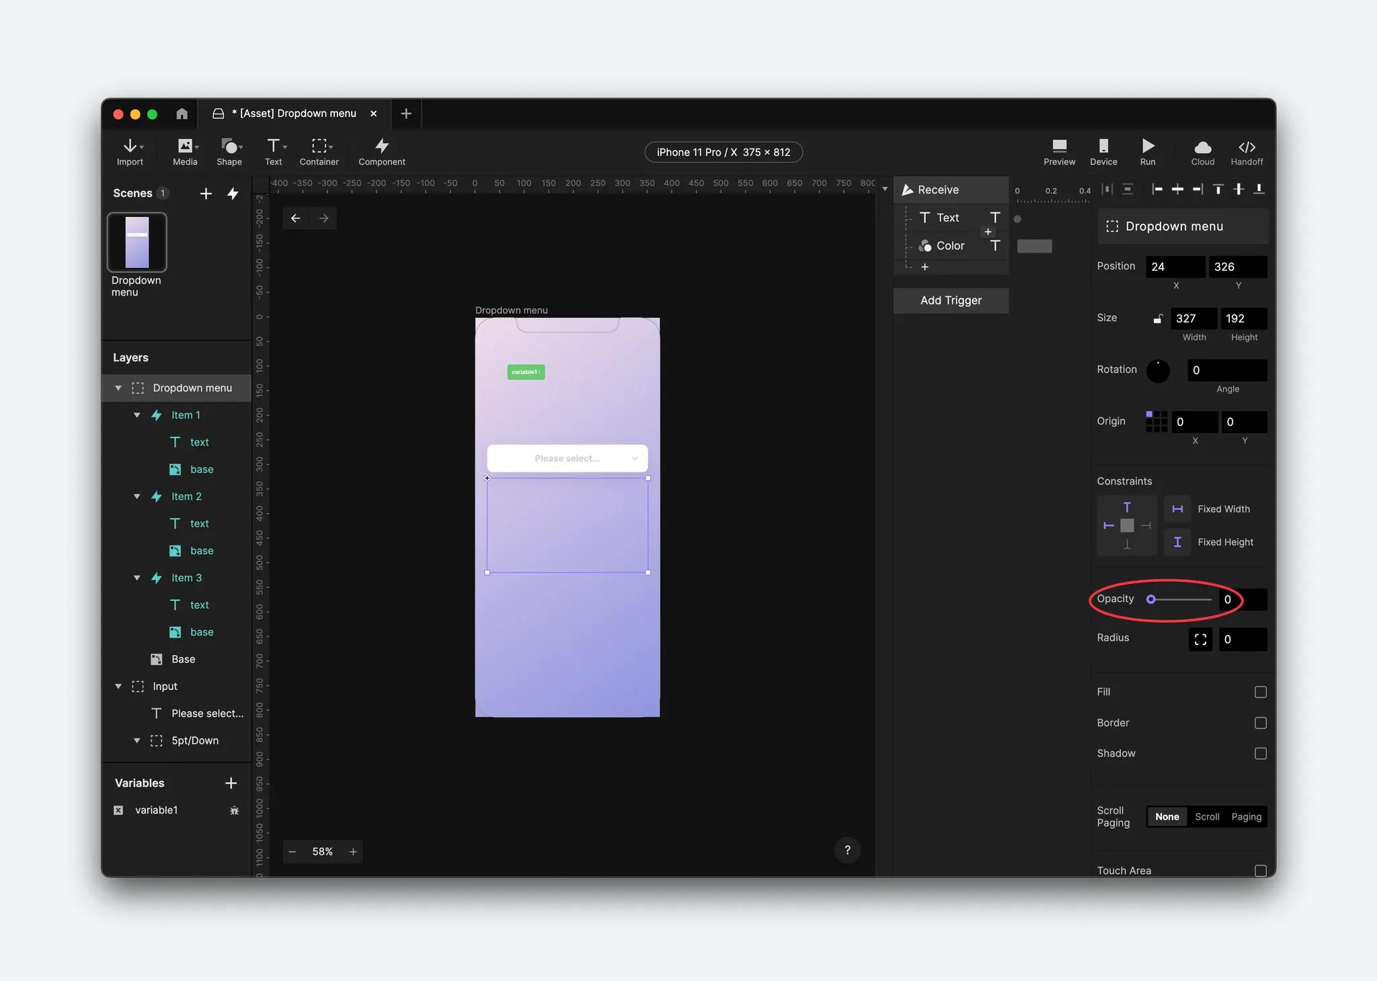The width and height of the screenshot is (1377, 981).
Task: Enable the Shadow checkbox
Action: (1260, 754)
